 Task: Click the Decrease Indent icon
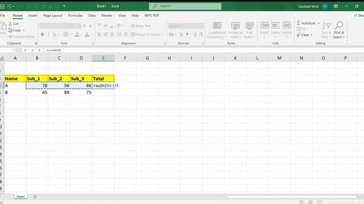coord(119,35)
